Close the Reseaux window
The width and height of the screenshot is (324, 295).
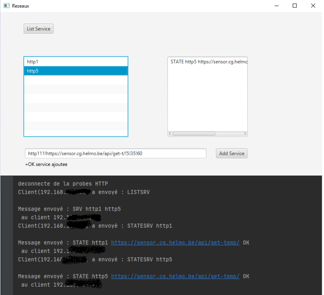click(313, 6)
